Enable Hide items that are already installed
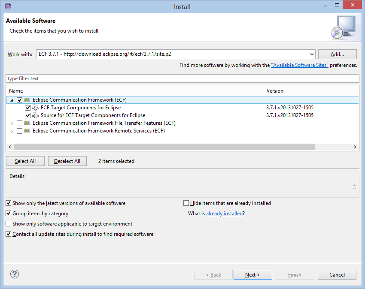 (x=186, y=203)
